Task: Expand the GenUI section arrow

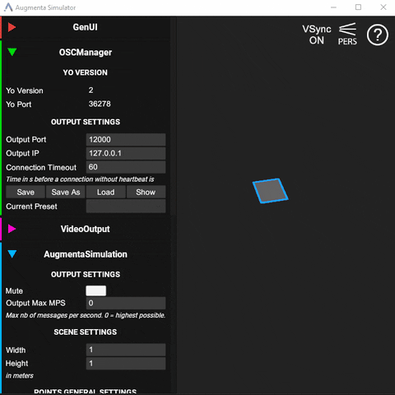Action: pyautogui.click(x=12, y=27)
